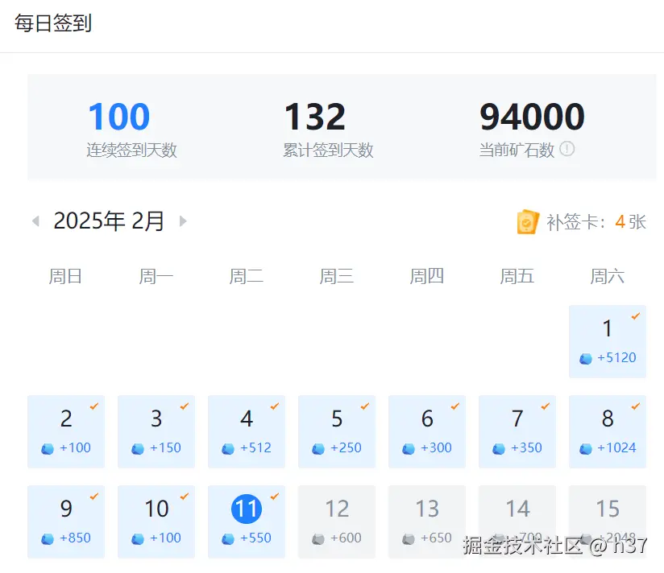Select the 周六 column header

coord(606,275)
